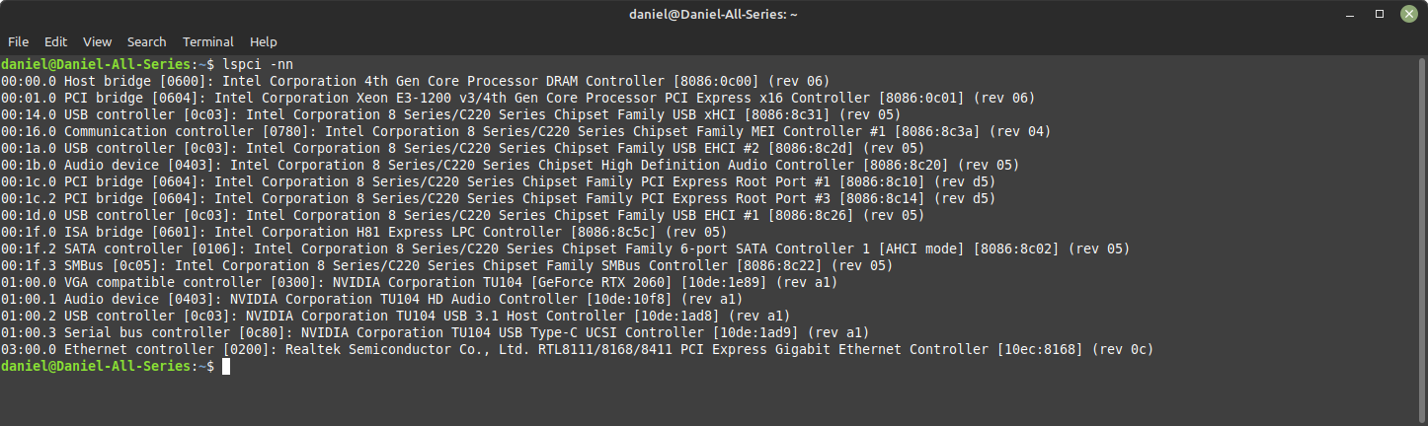This screenshot has width=1428, height=426.
Task: Close the terminal window
Action: [x=1406, y=15]
